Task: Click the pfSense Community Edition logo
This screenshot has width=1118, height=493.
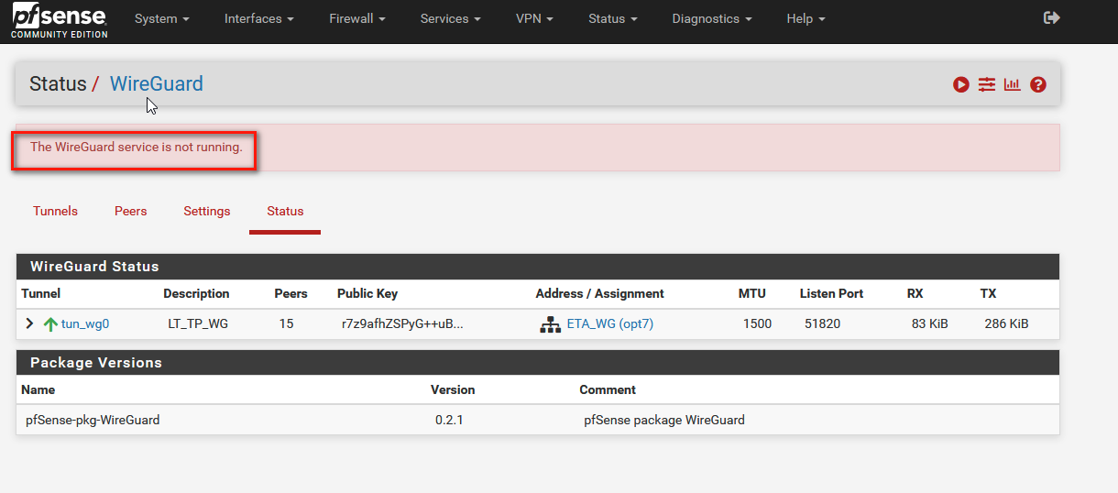Action: click(60, 21)
